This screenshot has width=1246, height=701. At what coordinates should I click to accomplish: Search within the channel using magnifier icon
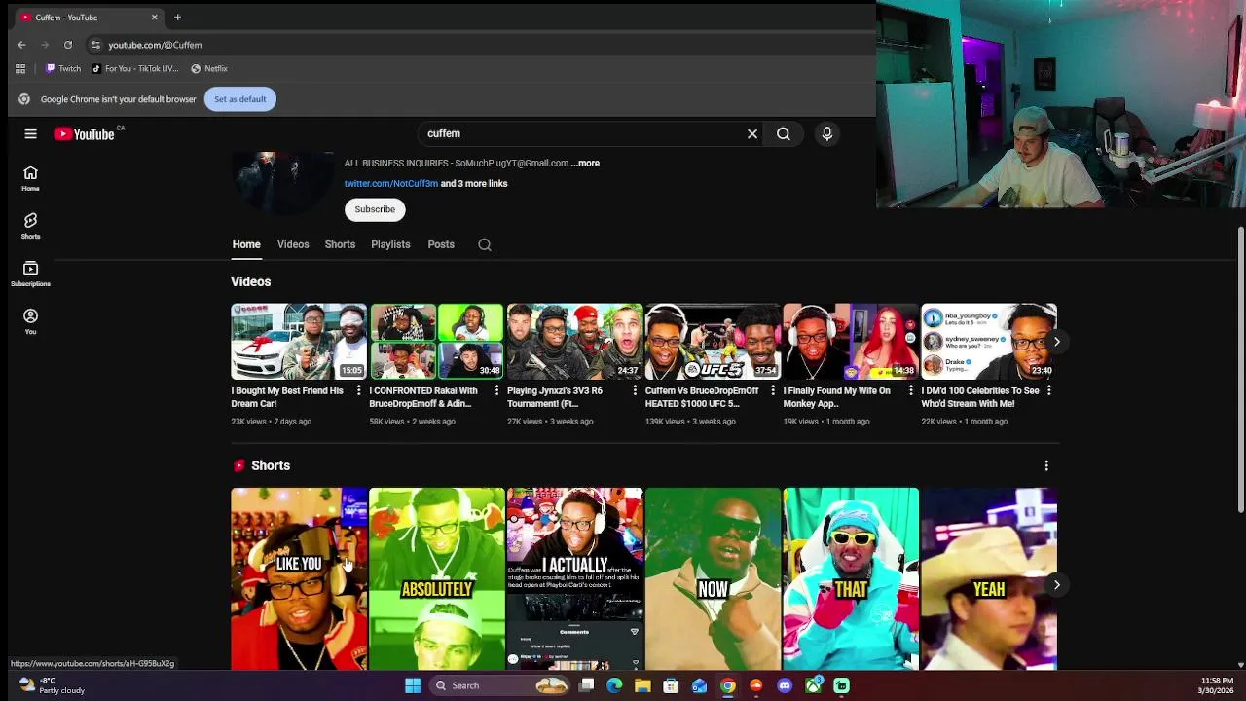pyautogui.click(x=485, y=244)
